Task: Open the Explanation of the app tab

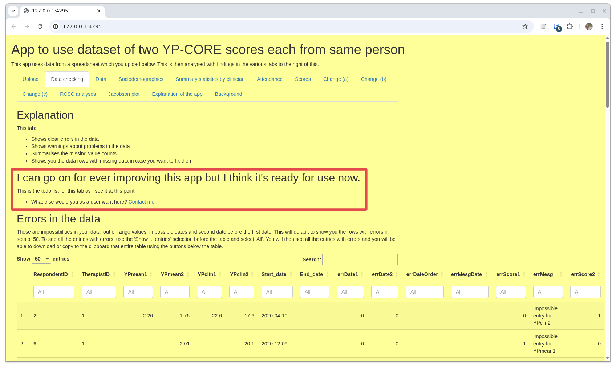Action: click(x=177, y=94)
